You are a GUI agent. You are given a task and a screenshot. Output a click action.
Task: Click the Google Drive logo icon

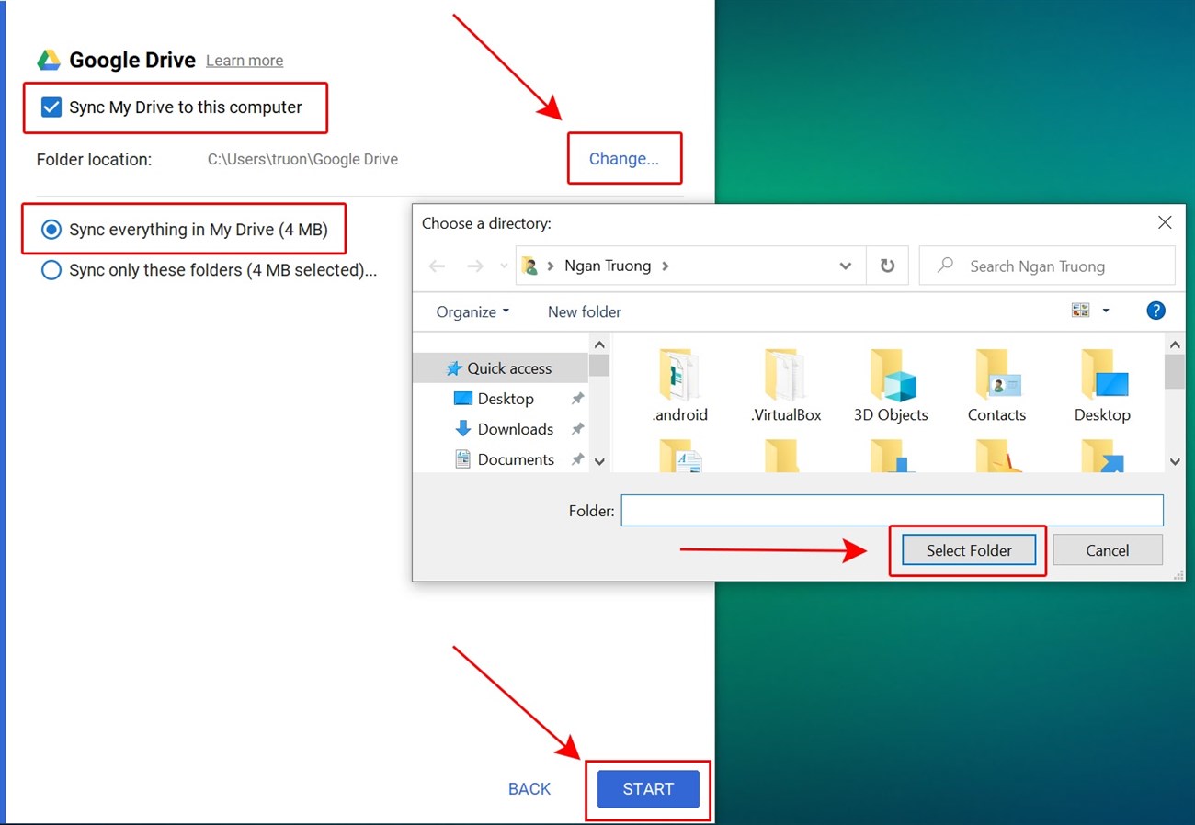[49, 61]
